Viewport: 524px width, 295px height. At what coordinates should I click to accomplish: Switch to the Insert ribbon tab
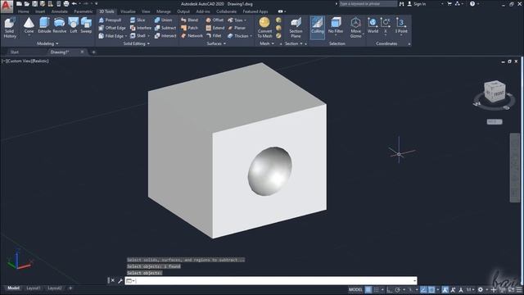40,11
